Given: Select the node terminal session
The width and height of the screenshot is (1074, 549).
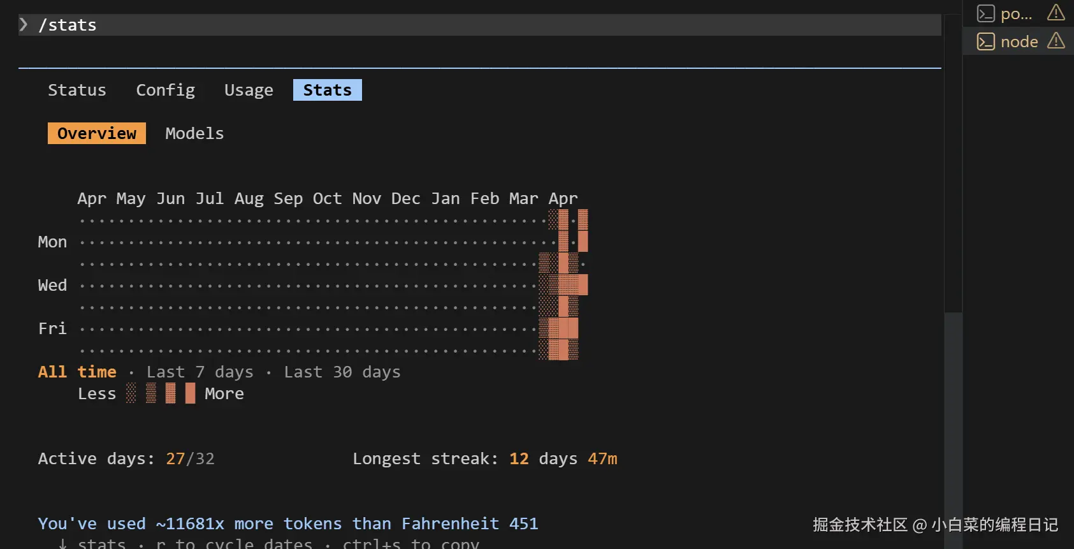Looking at the screenshot, I should (x=1019, y=41).
